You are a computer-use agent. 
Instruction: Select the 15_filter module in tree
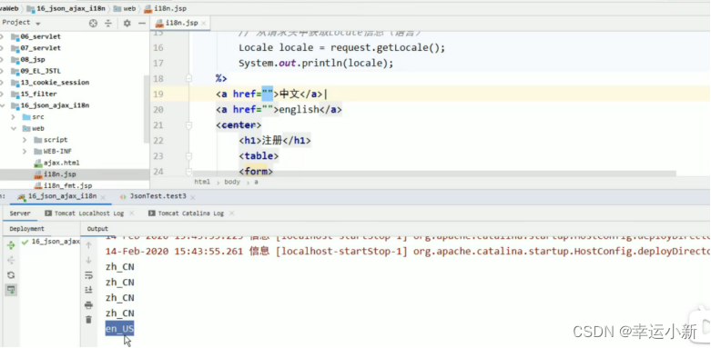[34, 94]
